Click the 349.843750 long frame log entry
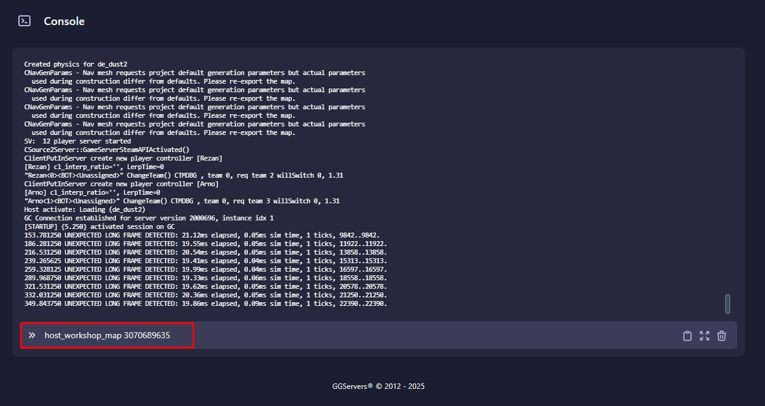 point(206,303)
